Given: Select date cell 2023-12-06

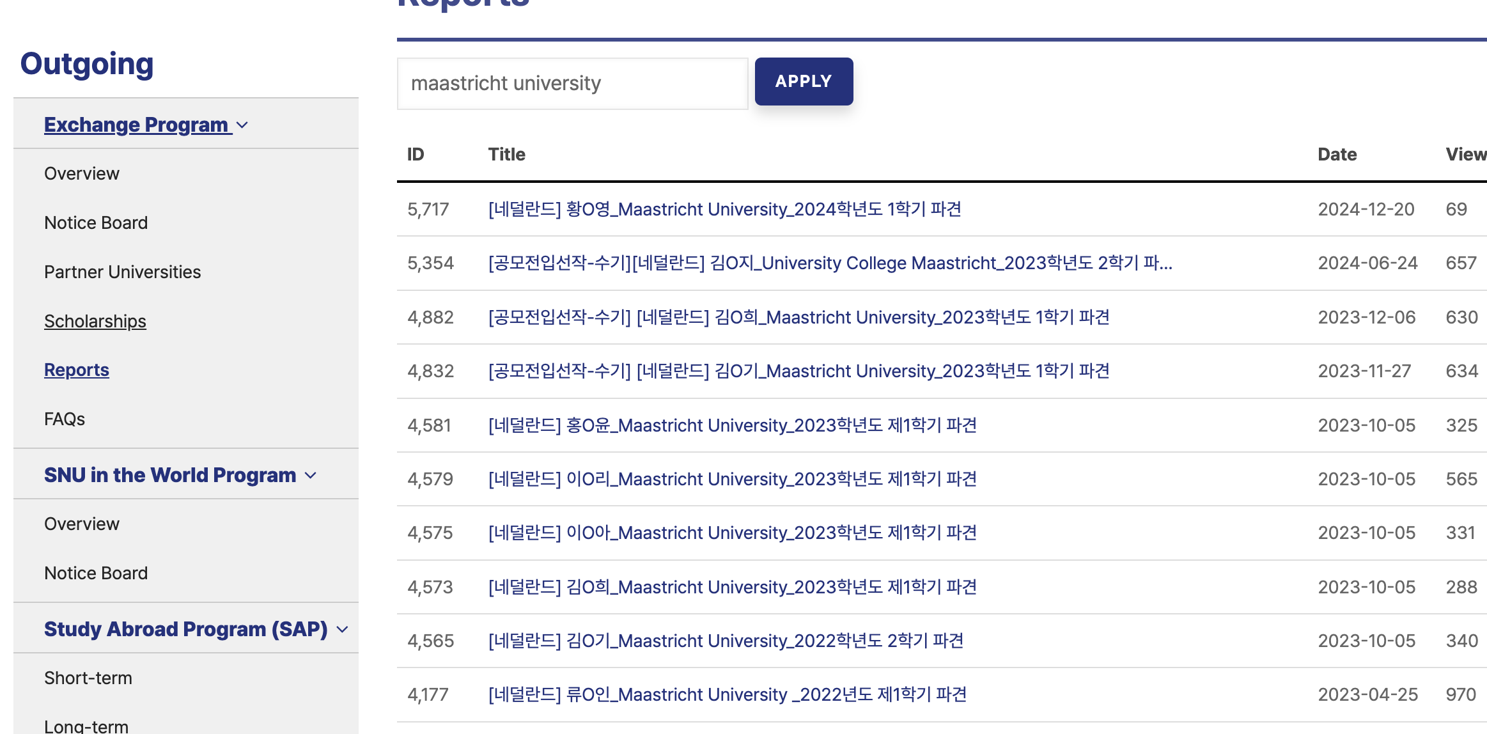Looking at the screenshot, I should [x=1367, y=318].
